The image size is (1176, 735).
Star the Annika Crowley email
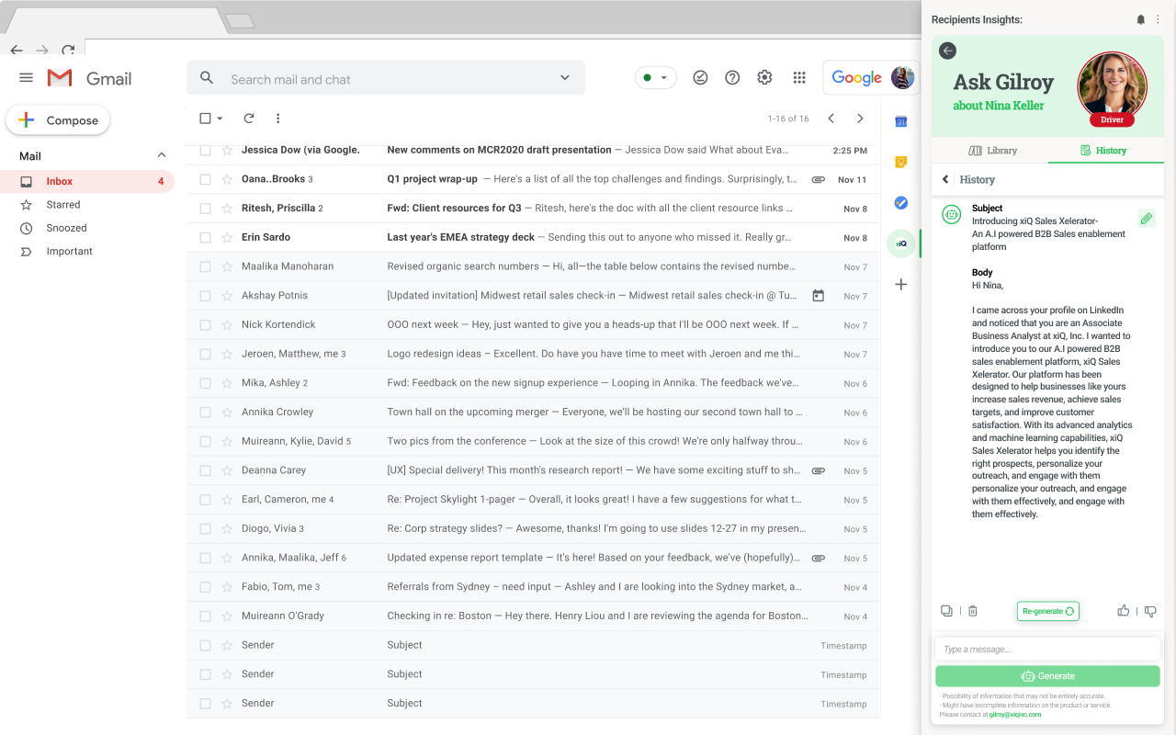point(227,412)
